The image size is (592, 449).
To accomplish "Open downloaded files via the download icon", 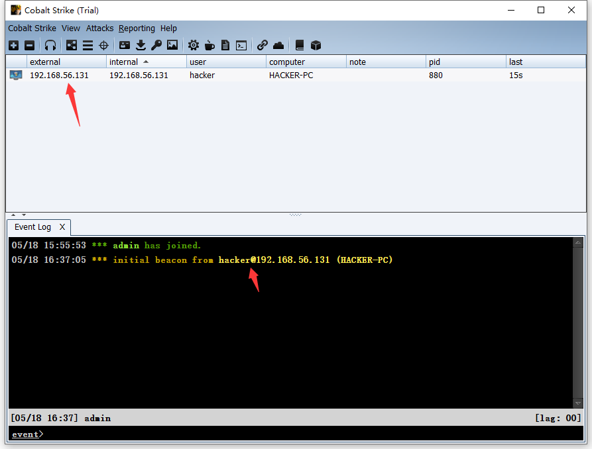I will [x=141, y=46].
